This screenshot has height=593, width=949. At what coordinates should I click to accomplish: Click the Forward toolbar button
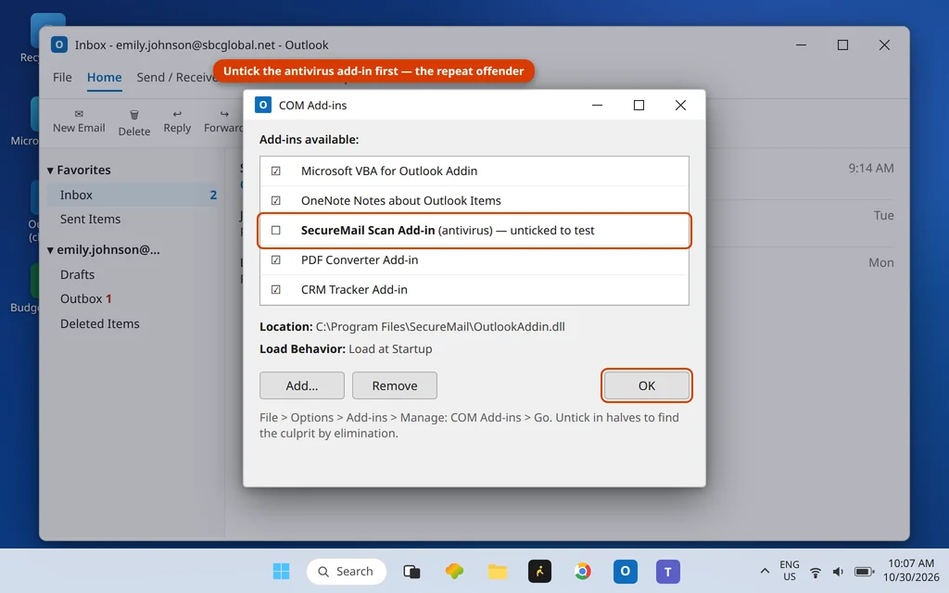224,121
